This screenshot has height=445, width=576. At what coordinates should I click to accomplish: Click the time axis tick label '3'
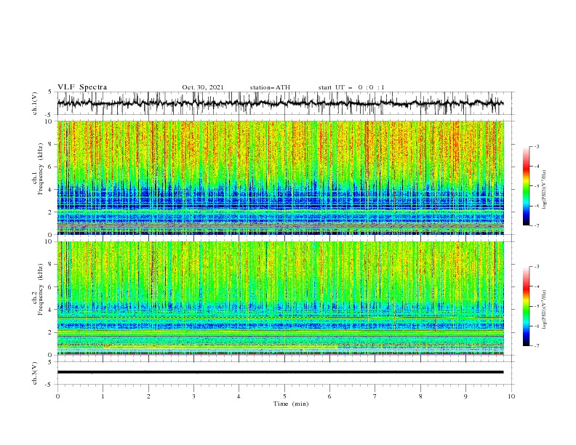coord(193,396)
